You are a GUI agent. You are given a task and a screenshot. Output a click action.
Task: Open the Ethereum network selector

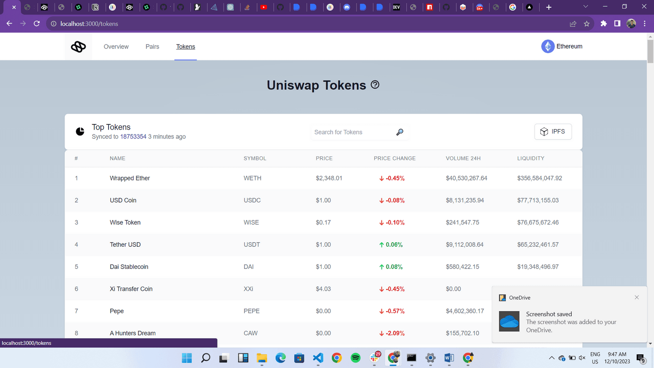[562, 46]
